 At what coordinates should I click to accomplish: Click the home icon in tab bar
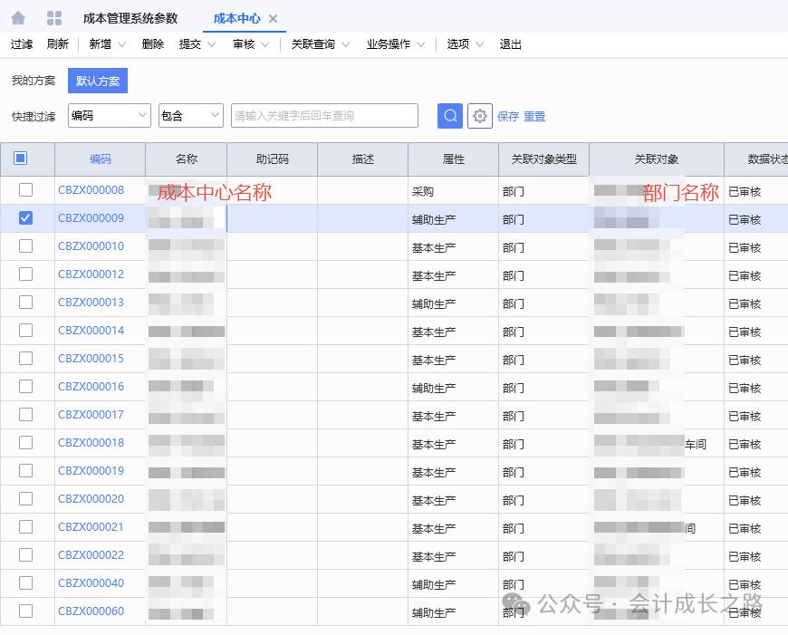[18, 18]
